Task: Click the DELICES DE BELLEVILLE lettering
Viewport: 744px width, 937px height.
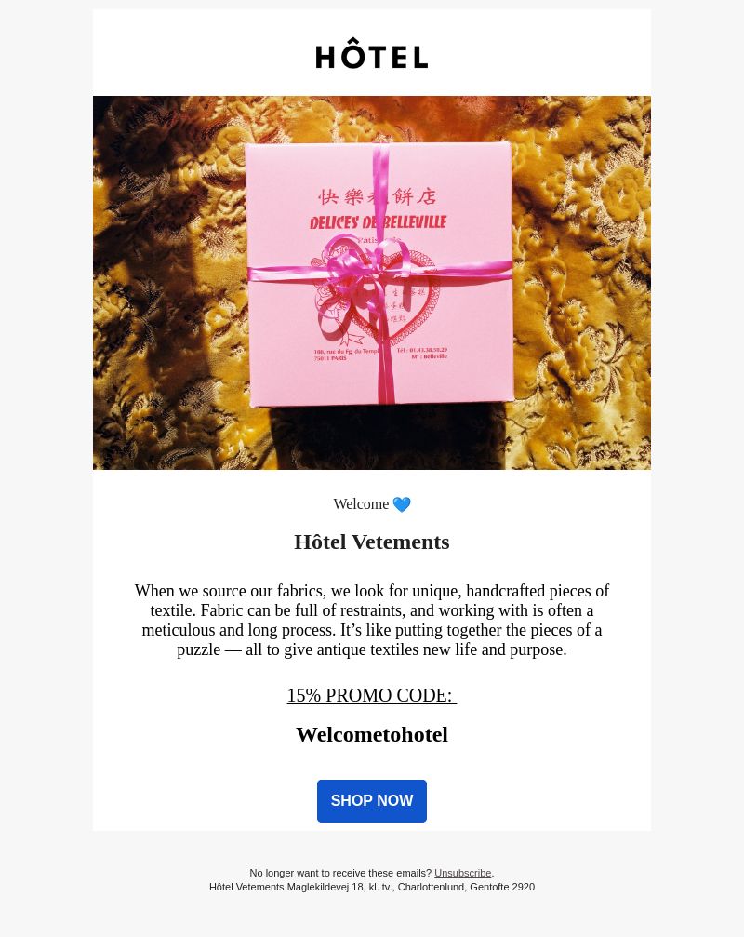Action: (378, 222)
